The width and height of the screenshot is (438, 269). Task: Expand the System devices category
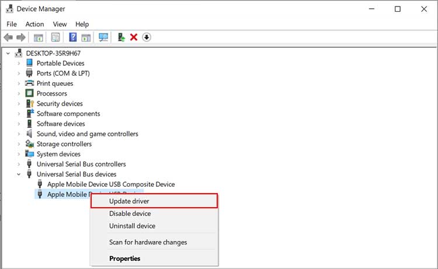click(x=19, y=154)
